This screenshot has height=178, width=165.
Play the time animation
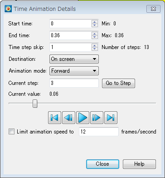pyautogui.click(x=82, y=118)
